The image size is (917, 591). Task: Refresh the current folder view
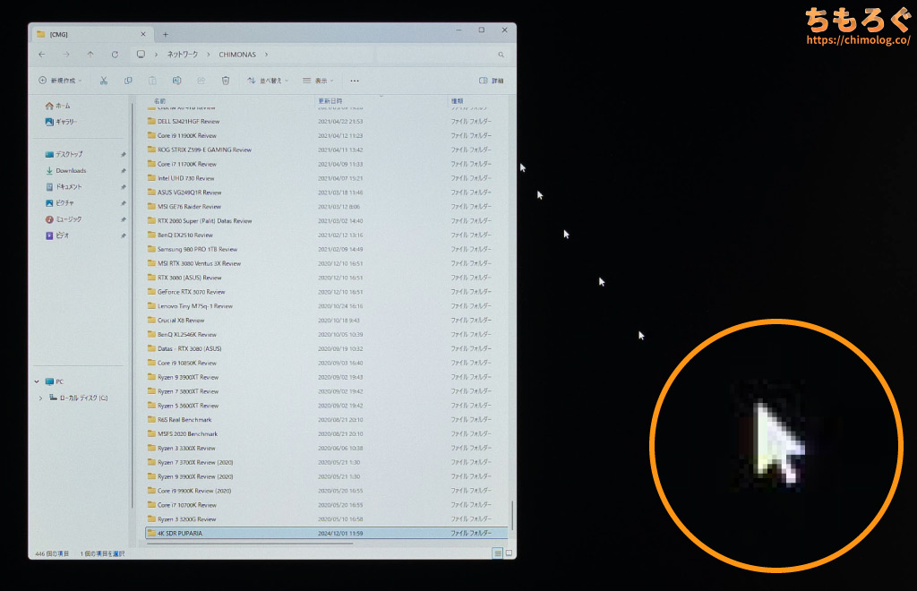pyautogui.click(x=115, y=55)
